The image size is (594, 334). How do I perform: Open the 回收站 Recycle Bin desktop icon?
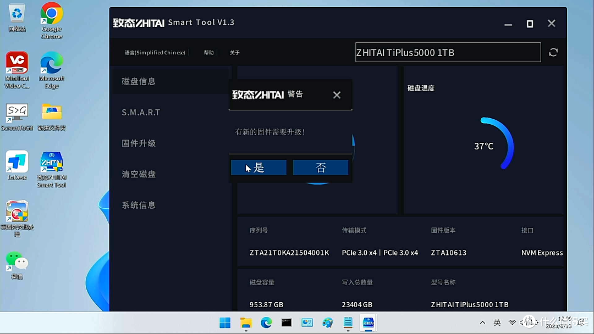pos(17,18)
